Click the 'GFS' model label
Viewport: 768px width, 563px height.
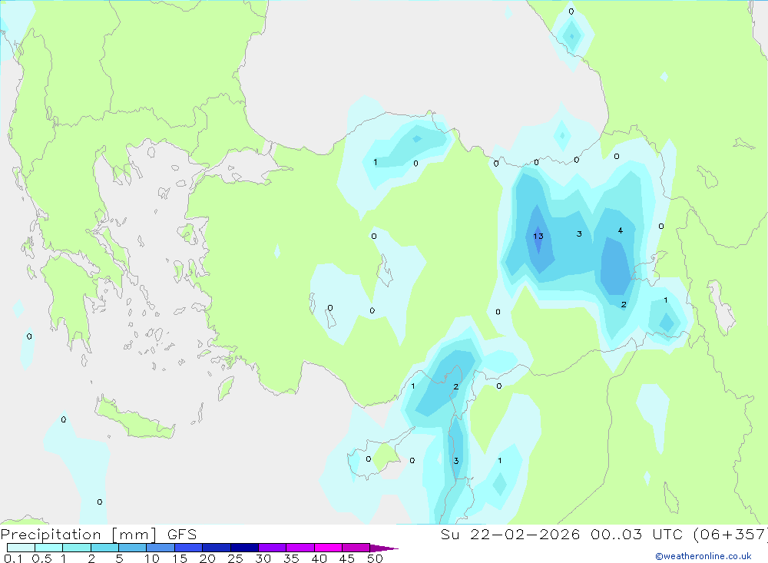182,534
